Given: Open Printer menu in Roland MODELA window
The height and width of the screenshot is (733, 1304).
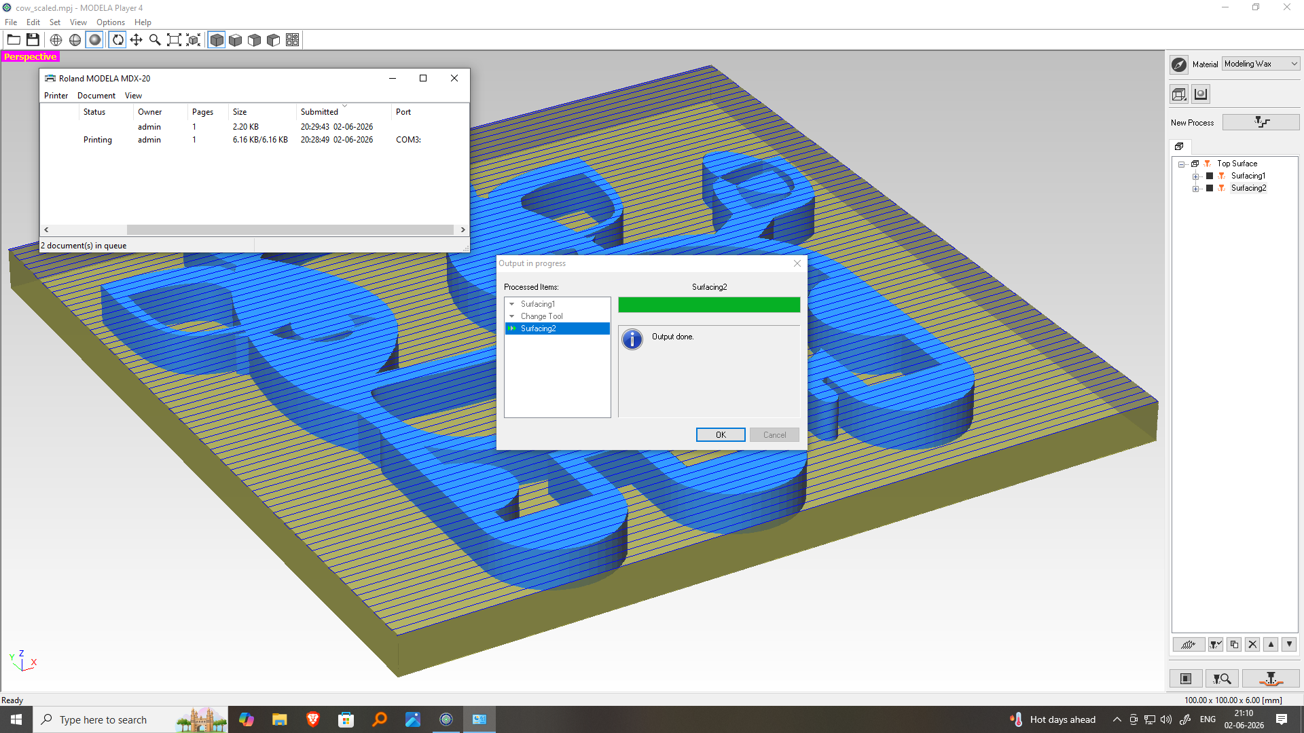Looking at the screenshot, I should pyautogui.click(x=56, y=96).
